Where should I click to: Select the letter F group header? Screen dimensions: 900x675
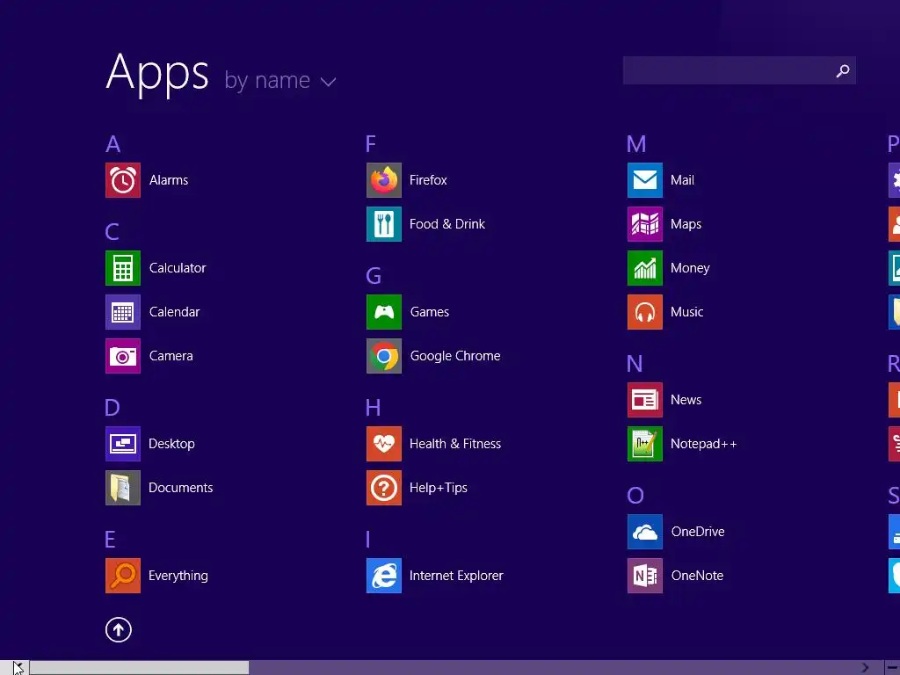coord(371,144)
